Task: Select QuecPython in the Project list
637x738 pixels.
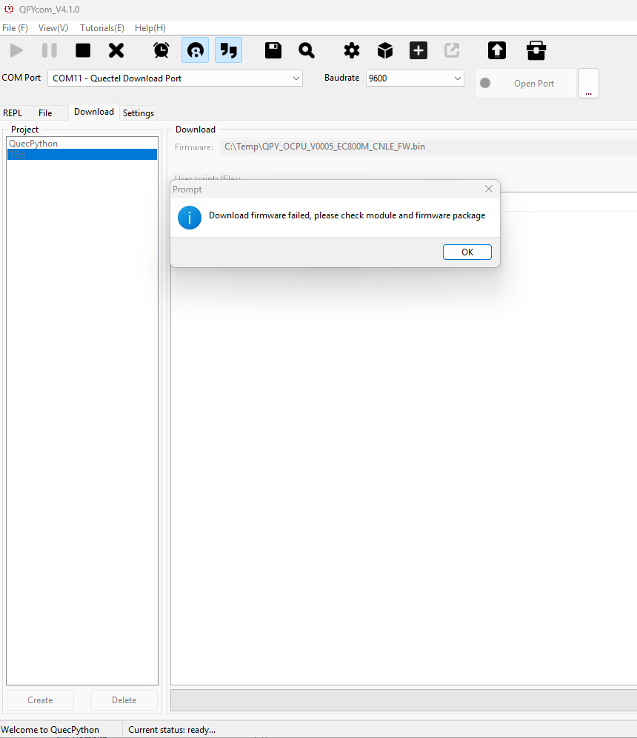Action: (x=33, y=144)
